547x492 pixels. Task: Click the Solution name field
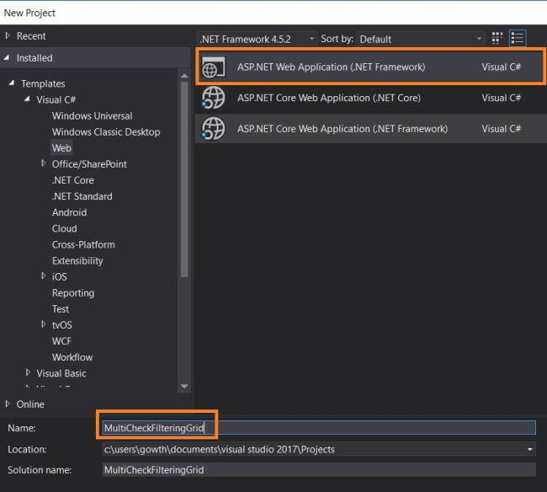[318, 469]
